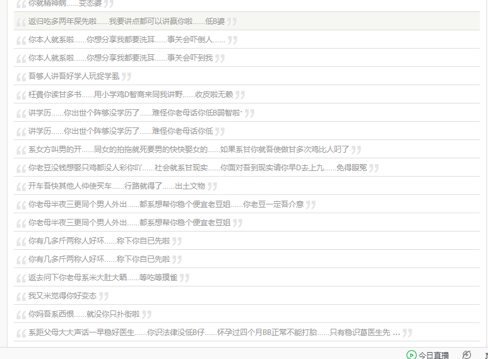Select the truncated row starting with 系距父母大大声

click(x=247, y=333)
